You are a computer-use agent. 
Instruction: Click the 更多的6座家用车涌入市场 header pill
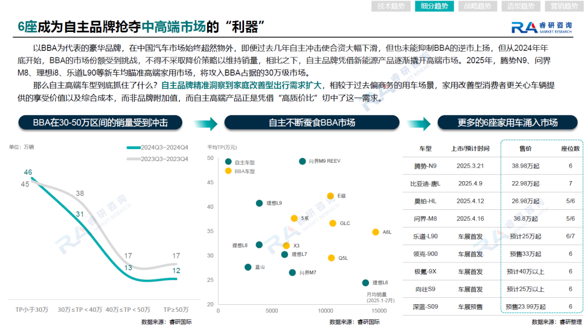coord(508,123)
